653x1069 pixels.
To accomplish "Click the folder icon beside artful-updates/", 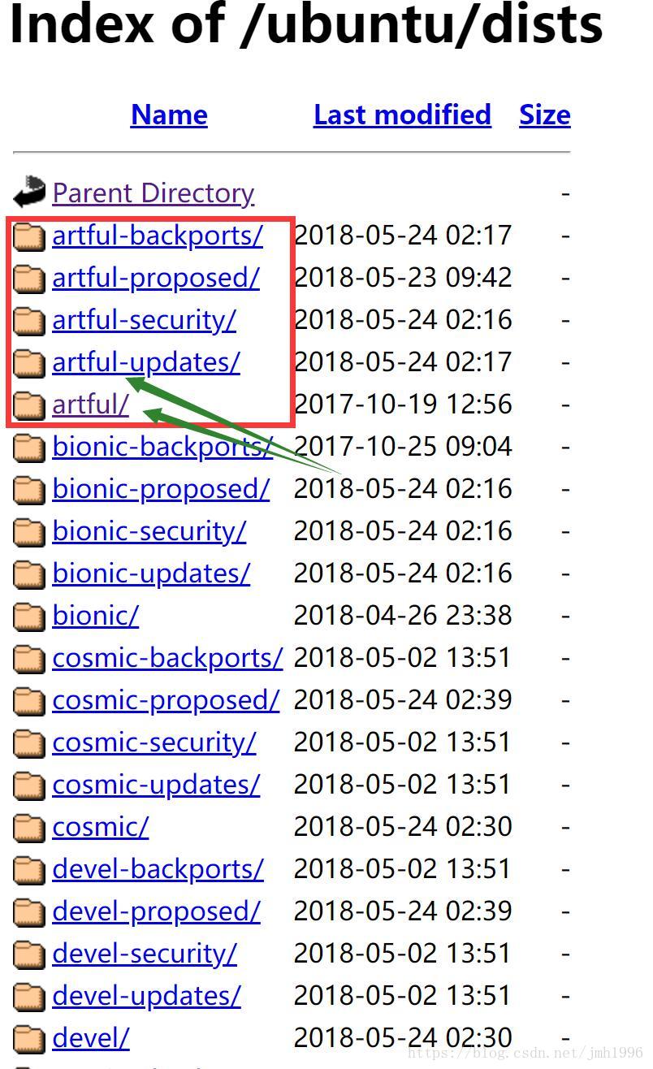I will (x=29, y=362).
